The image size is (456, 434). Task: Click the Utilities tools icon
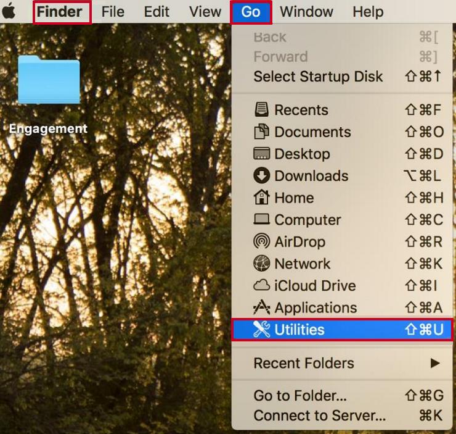click(261, 329)
